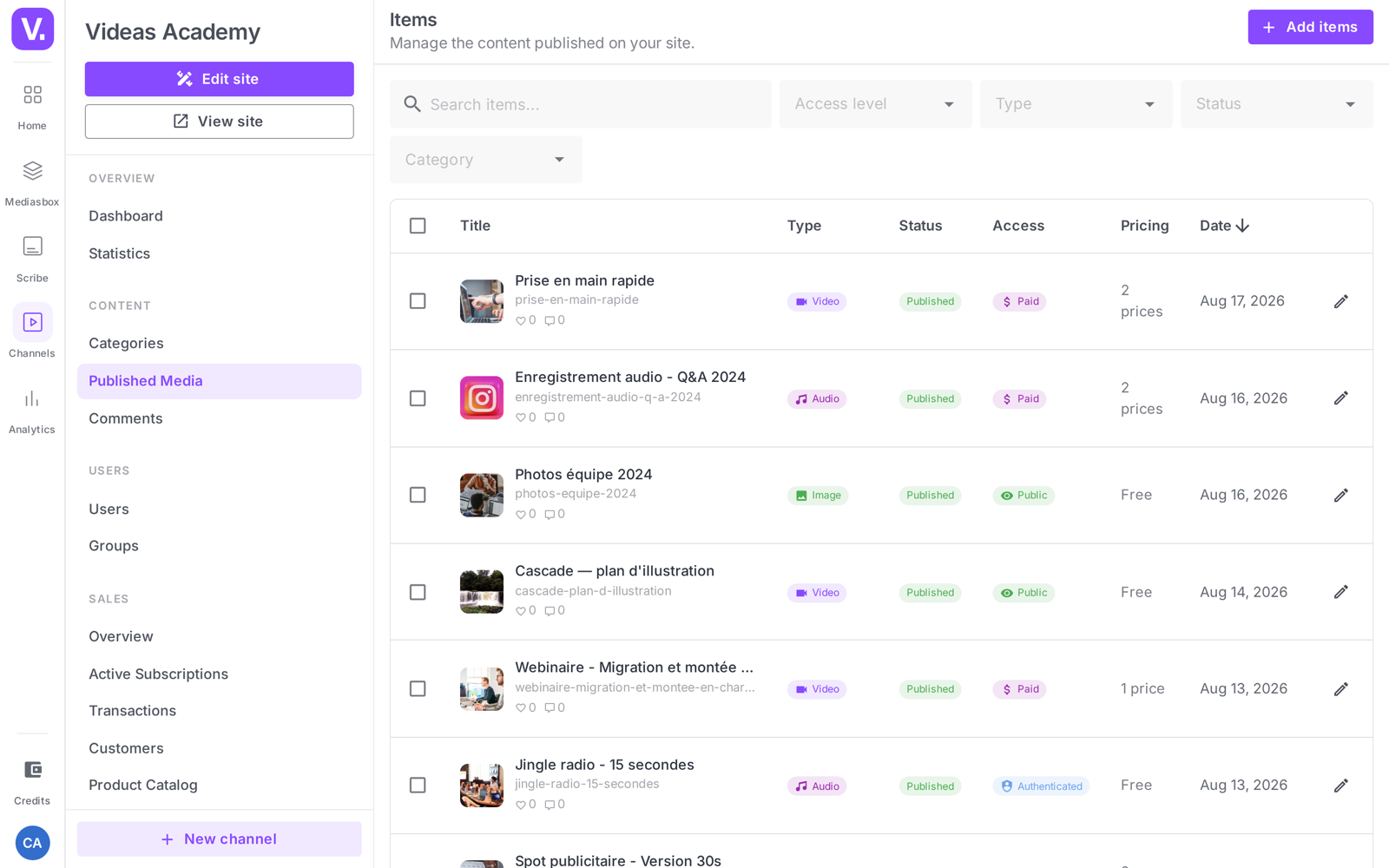Edit the Jingle radio 15 secondes item
The width and height of the screenshot is (1389, 868).
coord(1341,786)
